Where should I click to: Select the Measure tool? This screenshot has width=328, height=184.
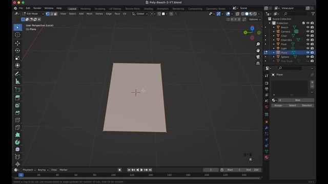coord(17,81)
